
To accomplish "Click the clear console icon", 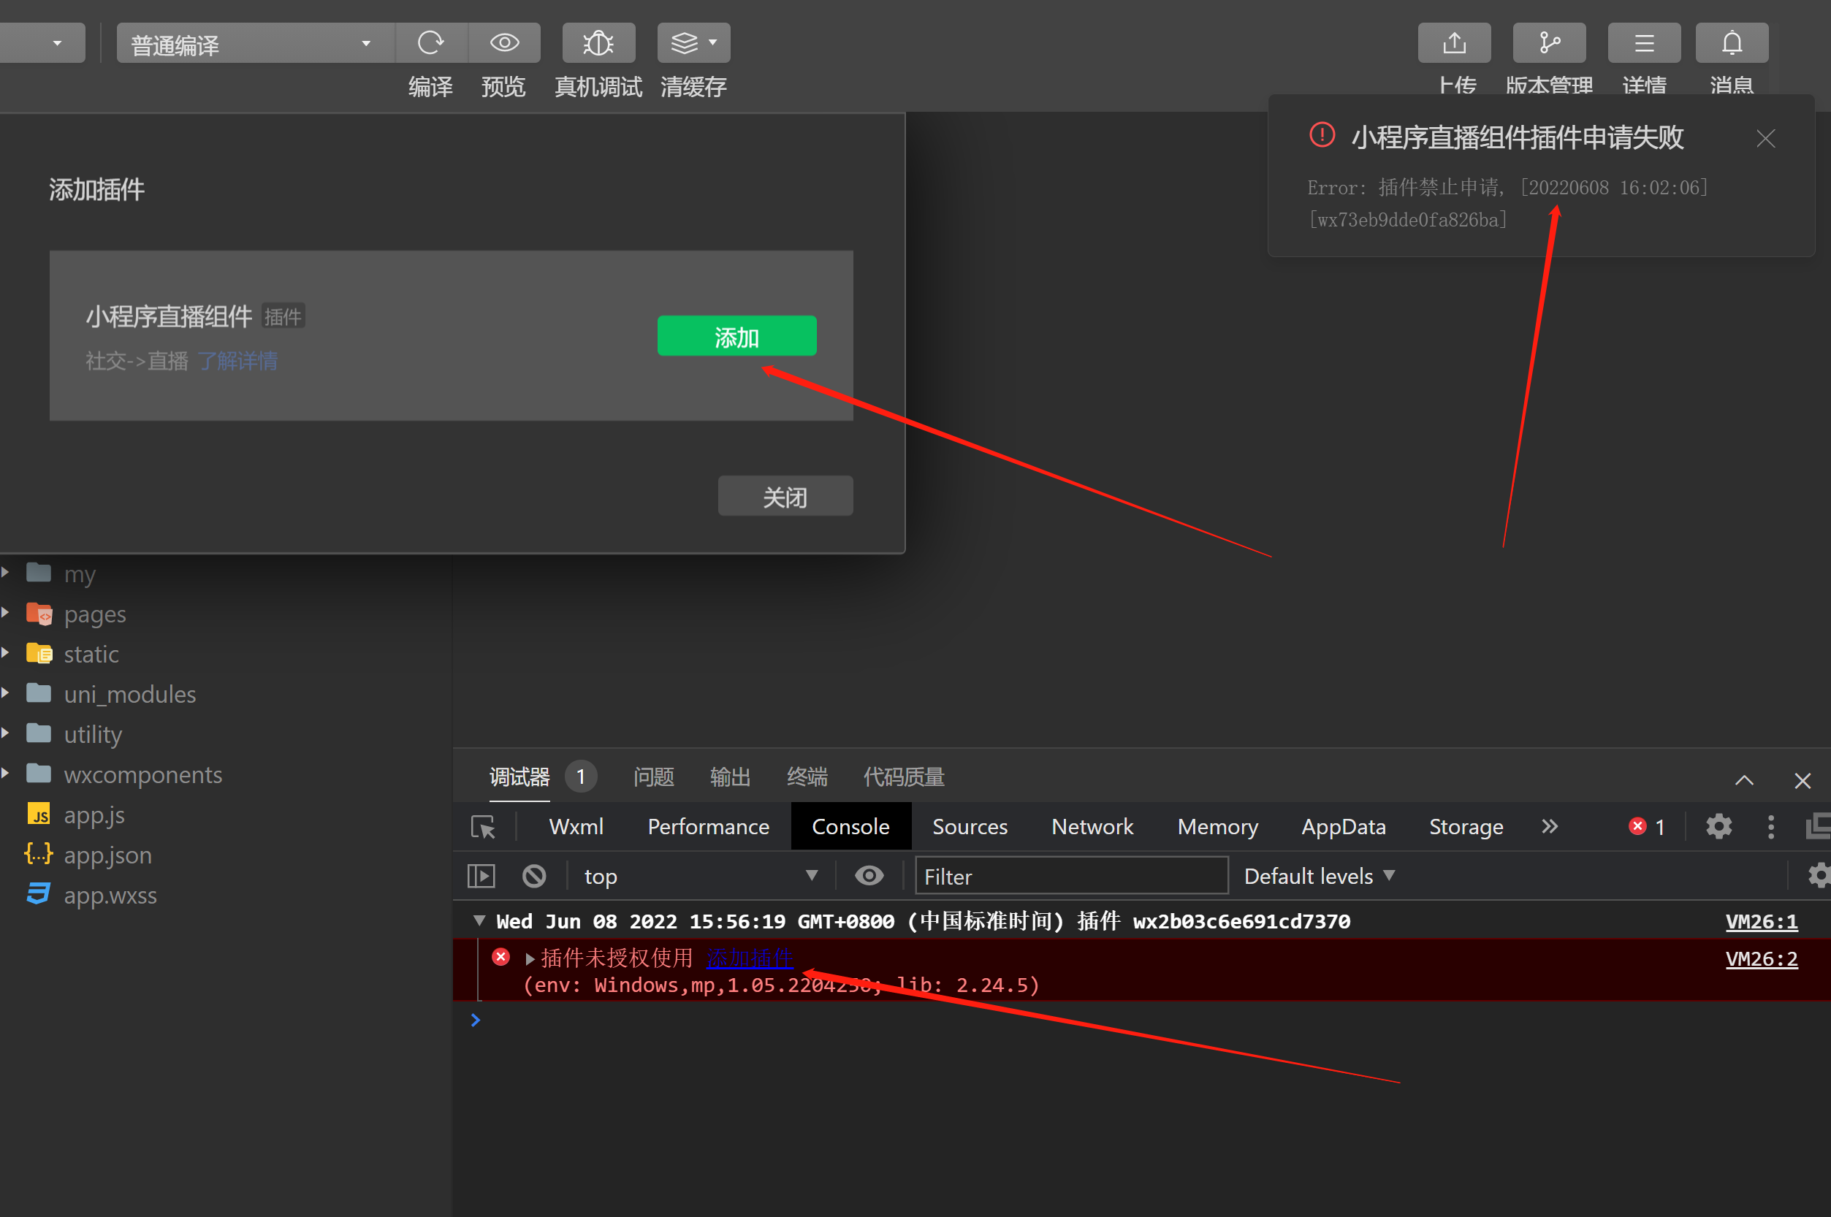I will [534, 877].
